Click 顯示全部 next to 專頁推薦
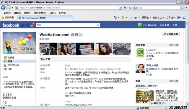 tap(174, 45)
